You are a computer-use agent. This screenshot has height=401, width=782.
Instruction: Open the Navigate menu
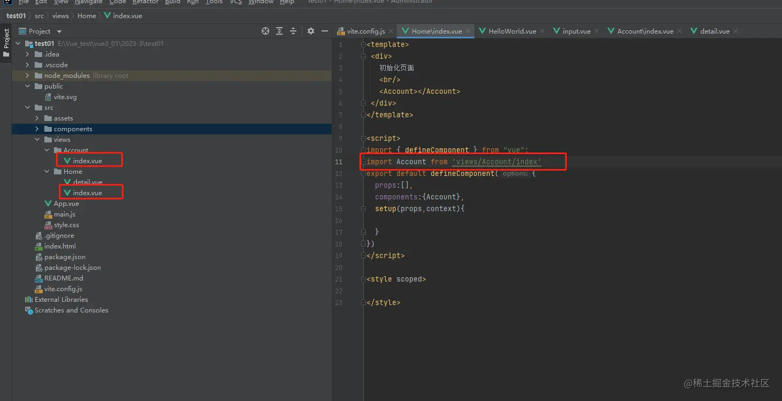click(x=89, y=2)
